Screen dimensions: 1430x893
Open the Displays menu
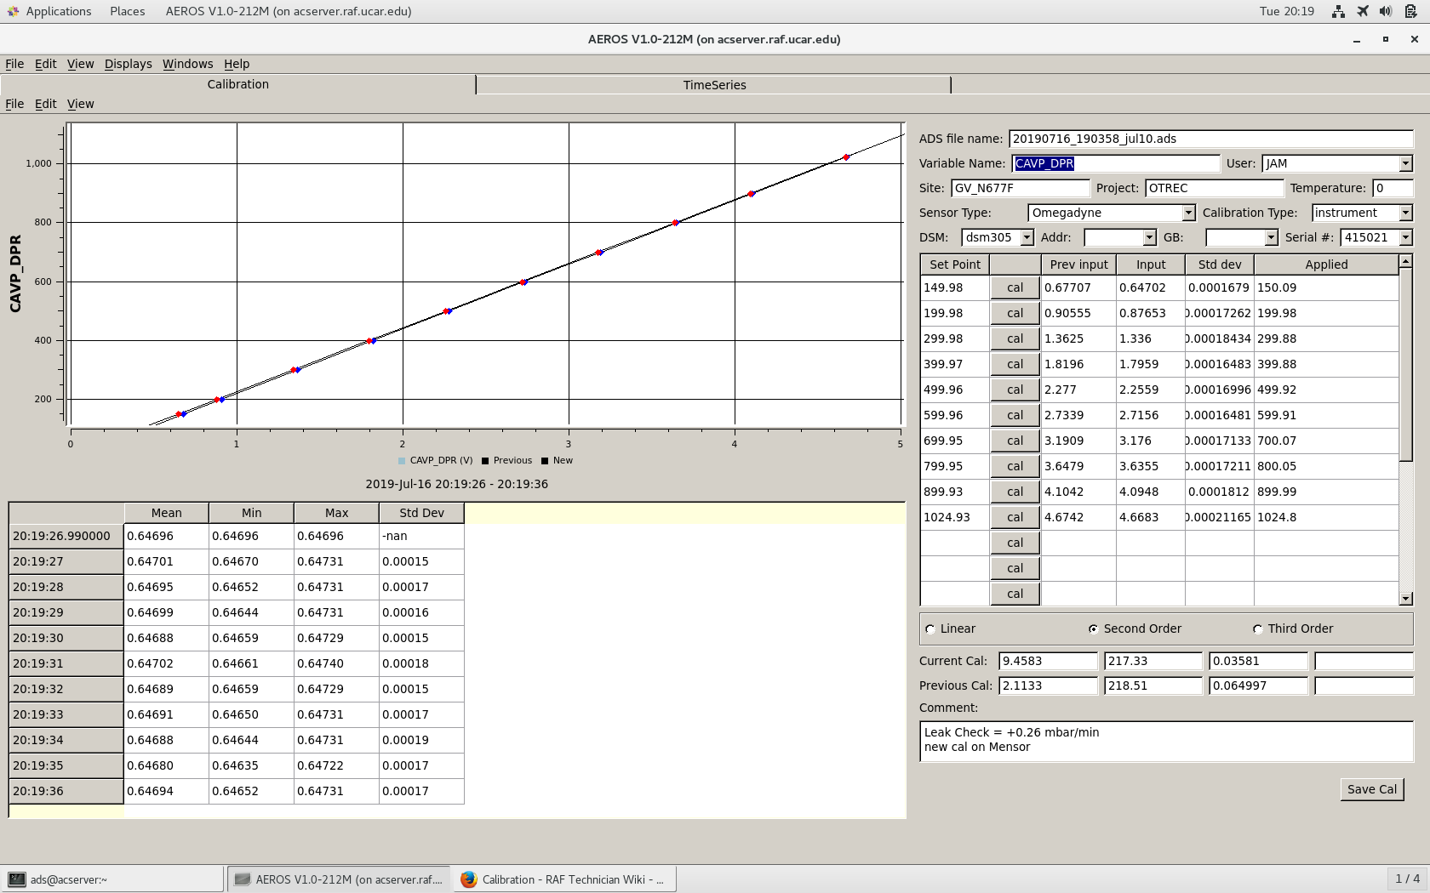pos(128,64)
